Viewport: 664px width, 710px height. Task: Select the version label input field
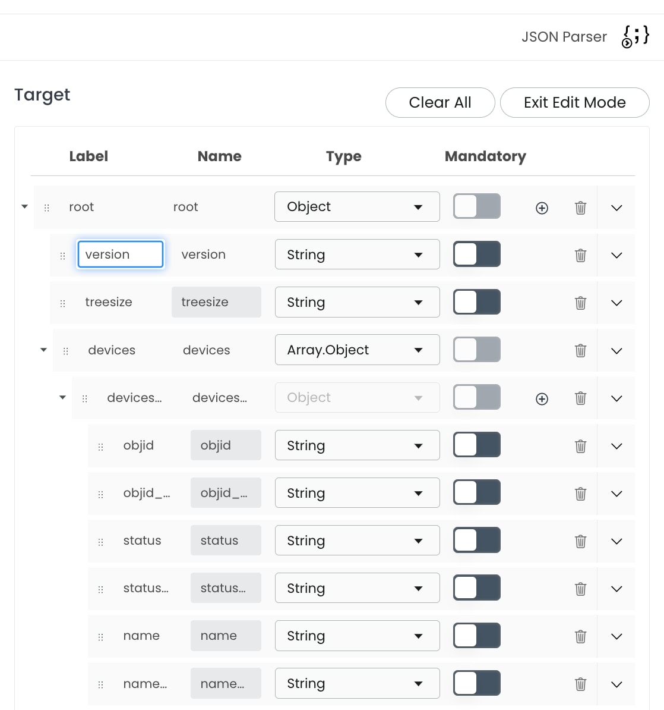coord(120,254)
